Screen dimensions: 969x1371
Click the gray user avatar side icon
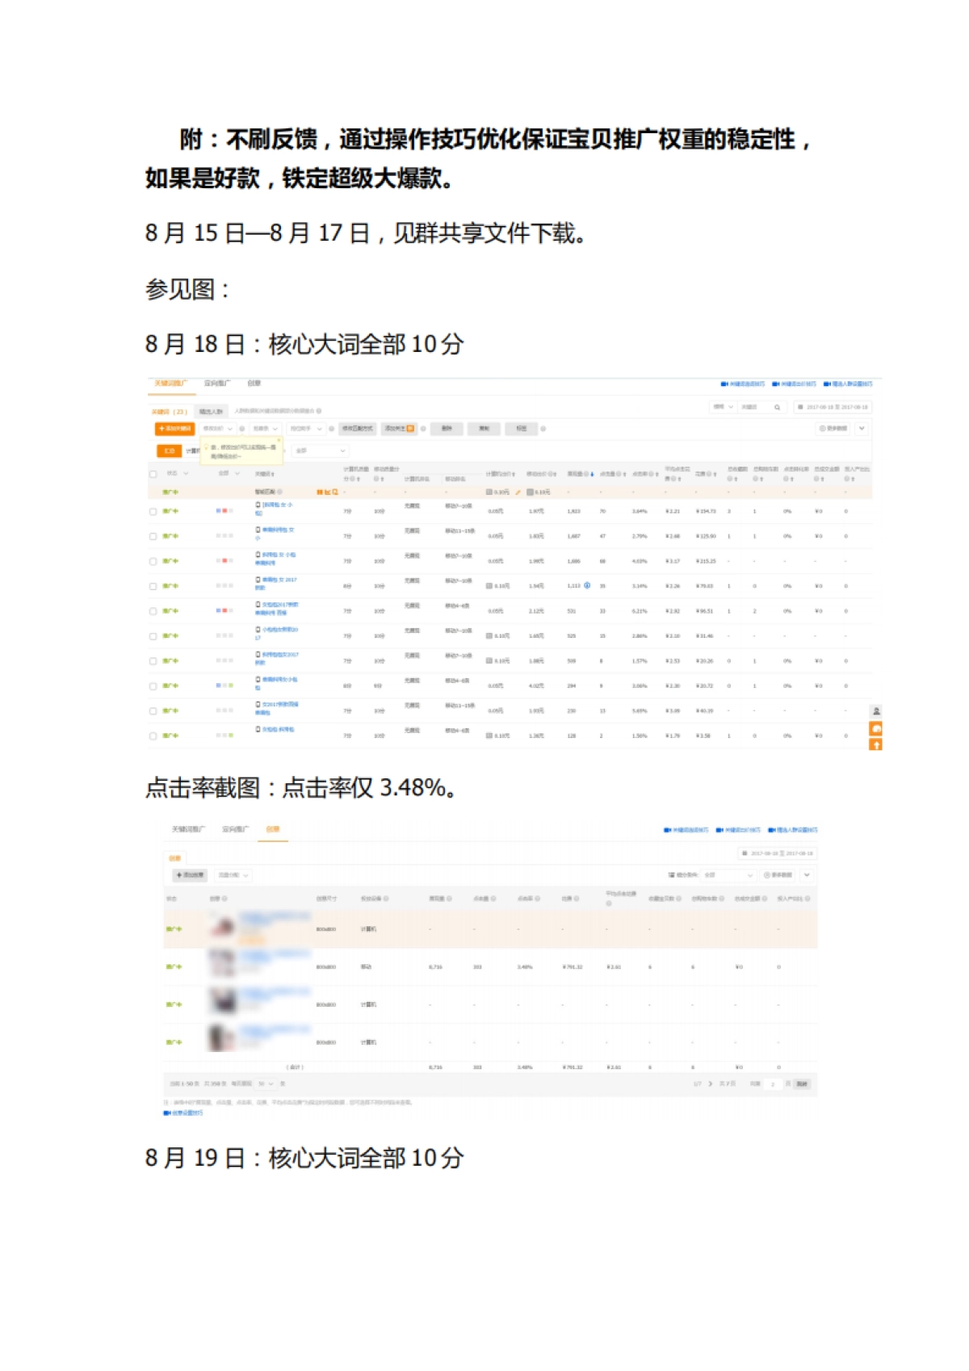tap(875, 711)
